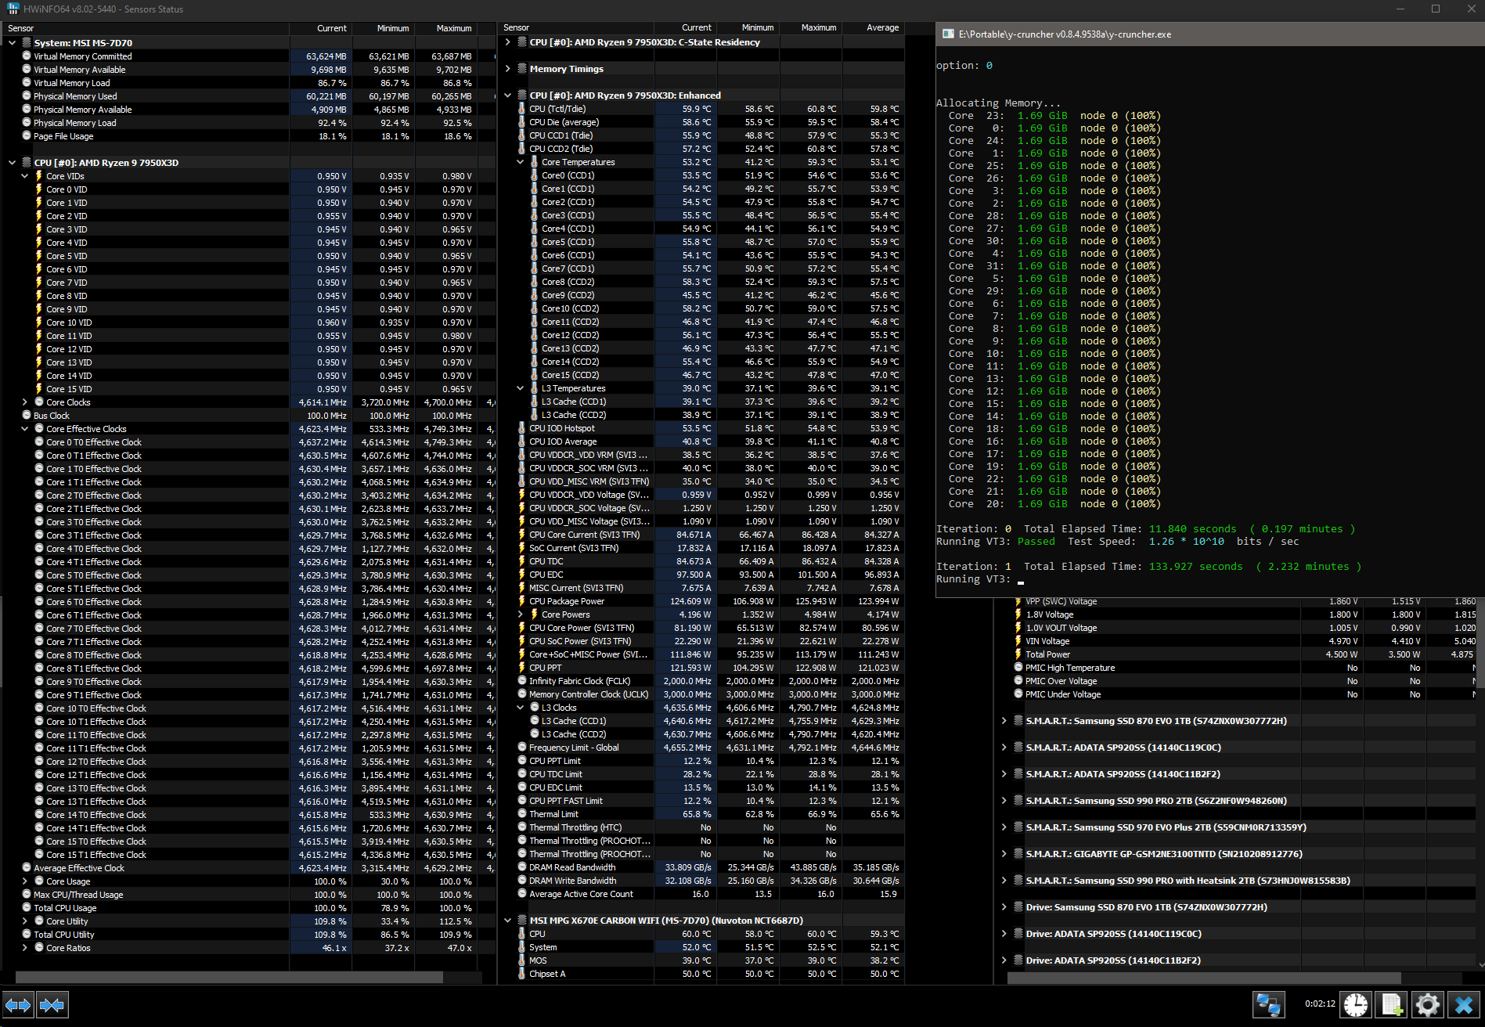This screenshot has width=1485, height=1027.
Task: Open sensor settings with the gear icon
Action: (x=1427, y=1004)
